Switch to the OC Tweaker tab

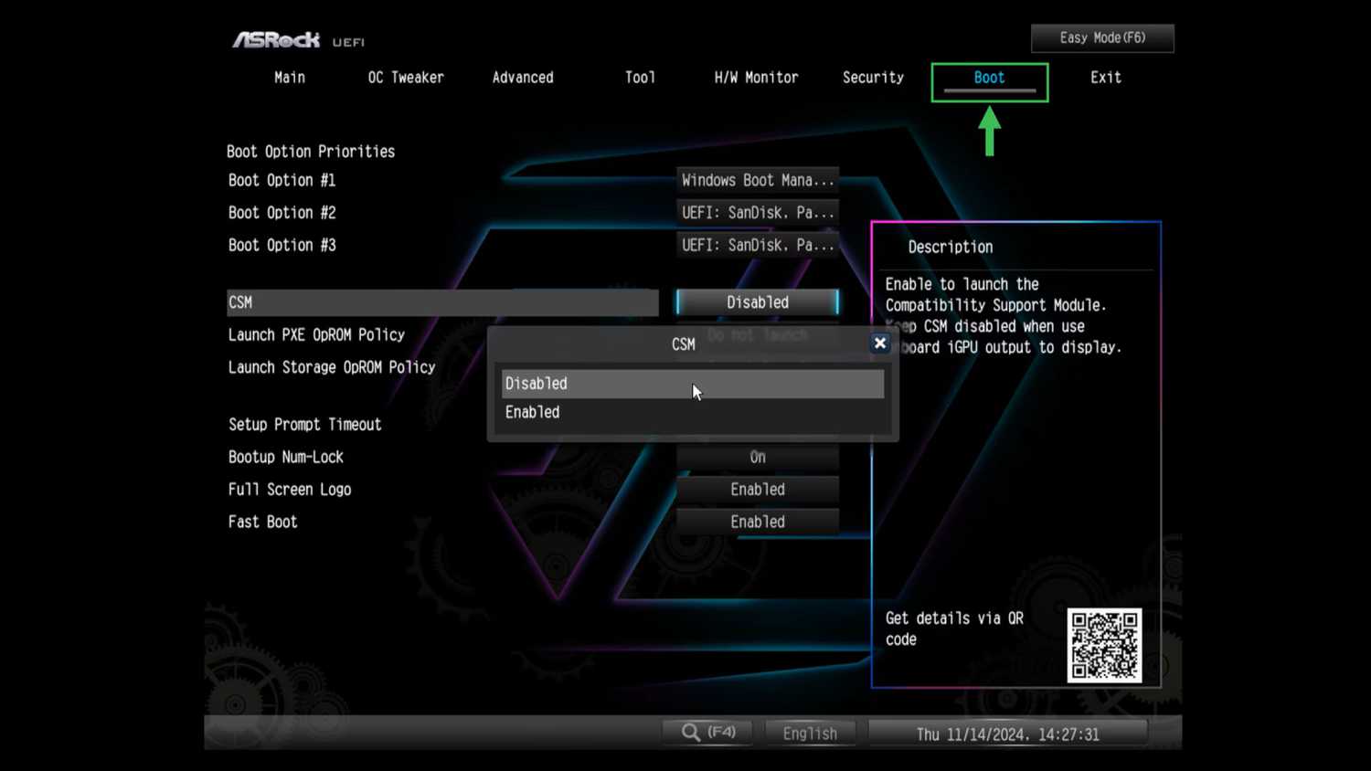[406, 78]
